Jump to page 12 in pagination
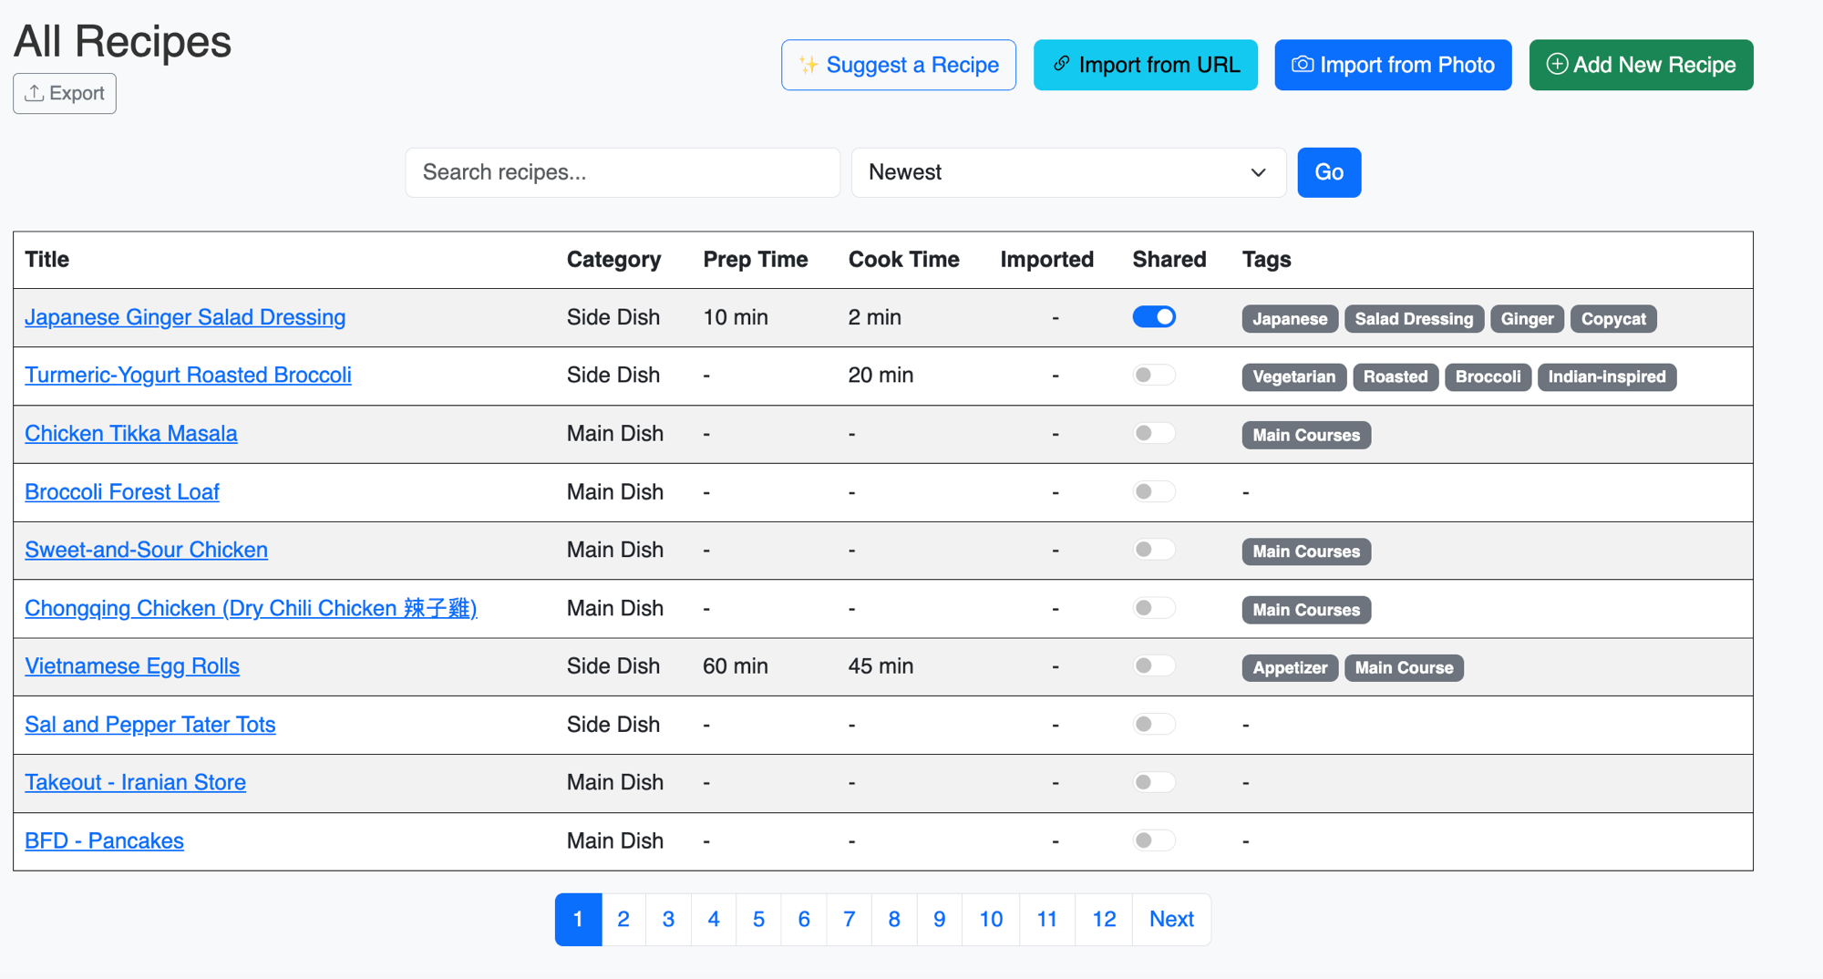 tap(1103, 919)
